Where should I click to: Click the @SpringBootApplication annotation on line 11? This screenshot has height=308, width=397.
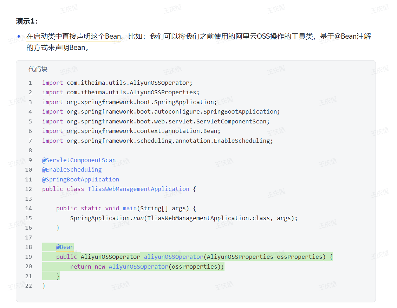click(80, 179)
